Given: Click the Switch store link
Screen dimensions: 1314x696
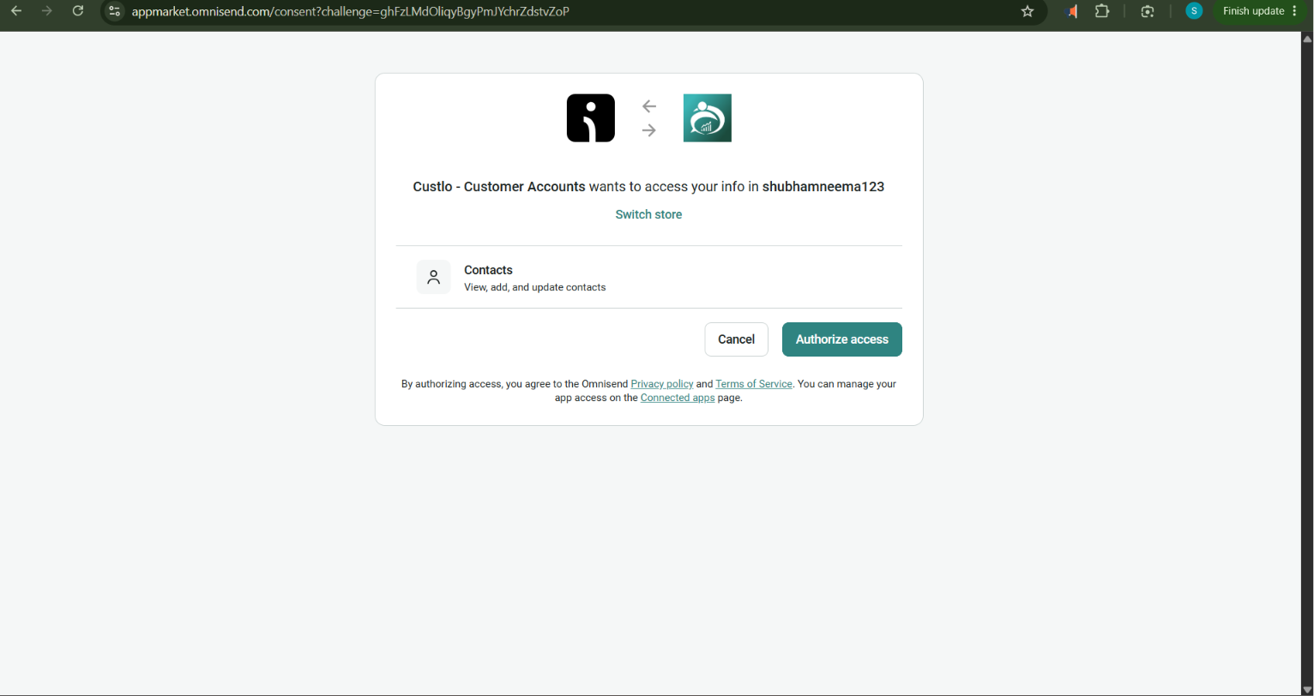Looking at the screenshot, I should tap(648, 214).
